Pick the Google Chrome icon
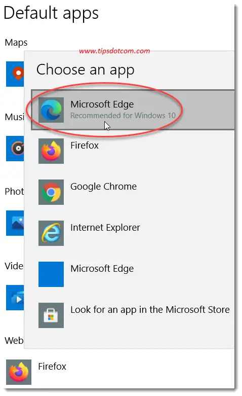This screenshot has height=396, width=242. click(x=51, y=192)
